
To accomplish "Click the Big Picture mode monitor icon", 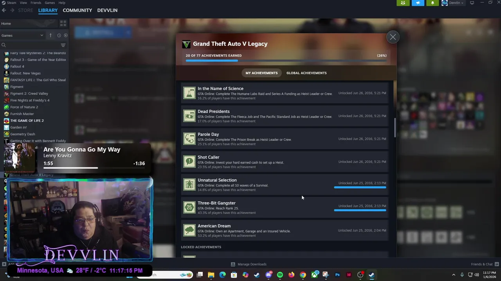I will 472,3.
